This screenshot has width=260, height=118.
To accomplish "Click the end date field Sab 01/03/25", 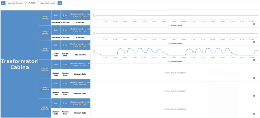I will (48, 3).
